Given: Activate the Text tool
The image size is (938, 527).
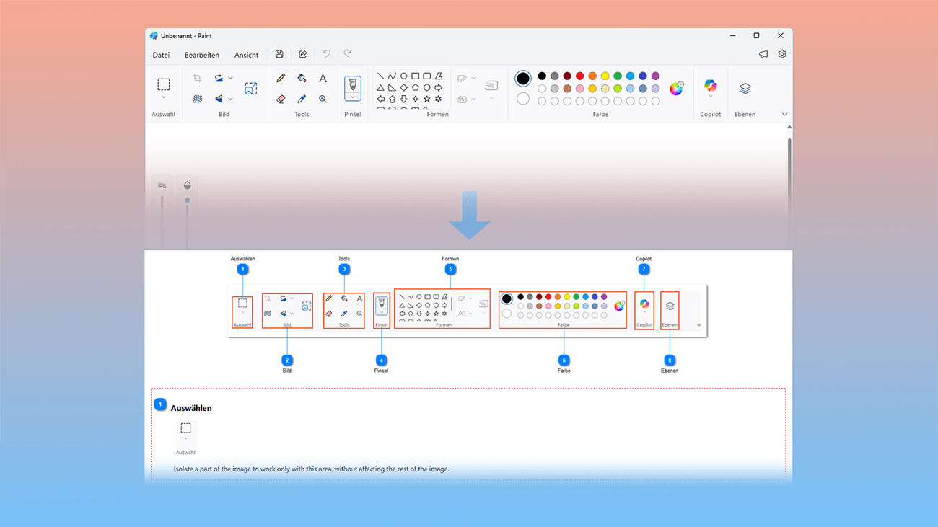Looking at the screenshot, I should [x=323, y=78].
